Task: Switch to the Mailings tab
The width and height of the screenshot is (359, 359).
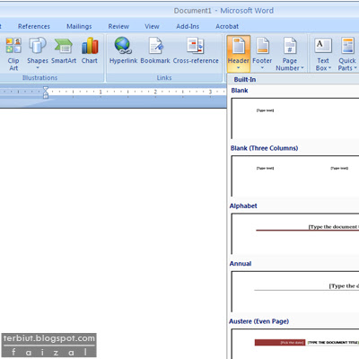Action: tap(79, 26)
